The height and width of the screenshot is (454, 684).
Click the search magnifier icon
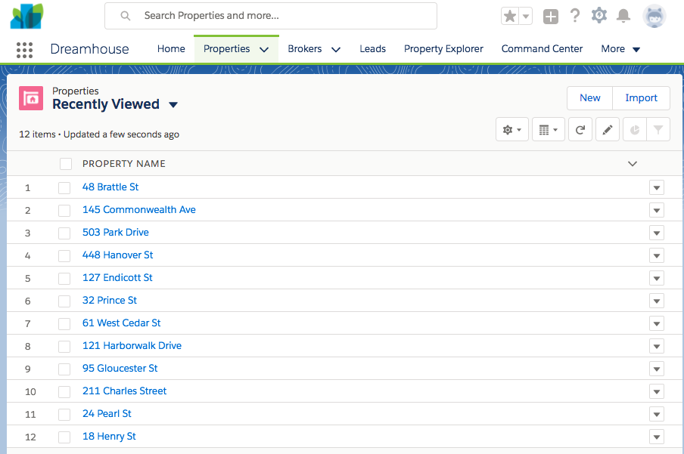click(x=125, y=16)
